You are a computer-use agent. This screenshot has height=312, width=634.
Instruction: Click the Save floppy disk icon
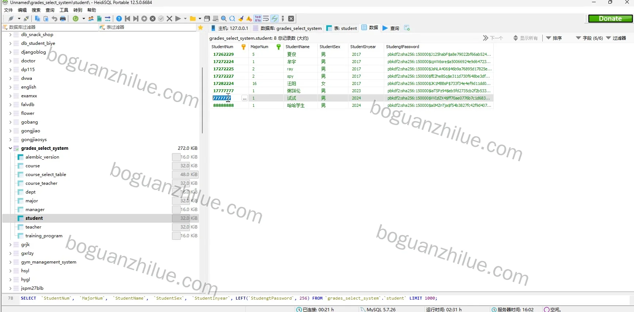point(207,19)
